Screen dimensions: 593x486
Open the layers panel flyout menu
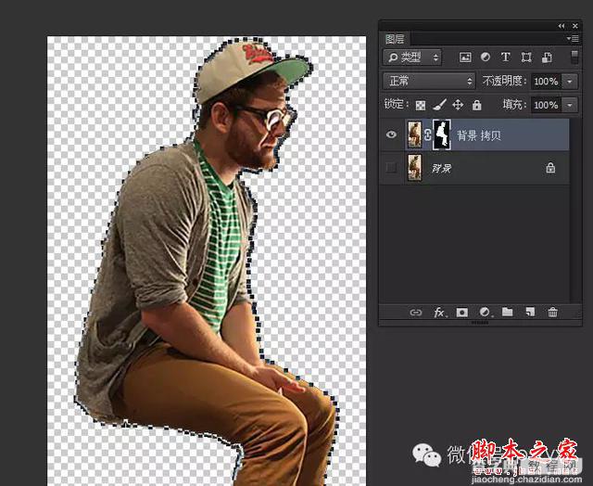573,39
